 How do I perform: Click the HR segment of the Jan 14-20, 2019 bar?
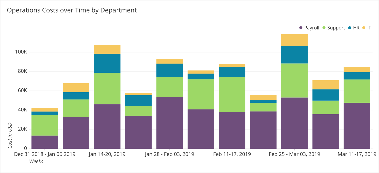coord(107,63)
